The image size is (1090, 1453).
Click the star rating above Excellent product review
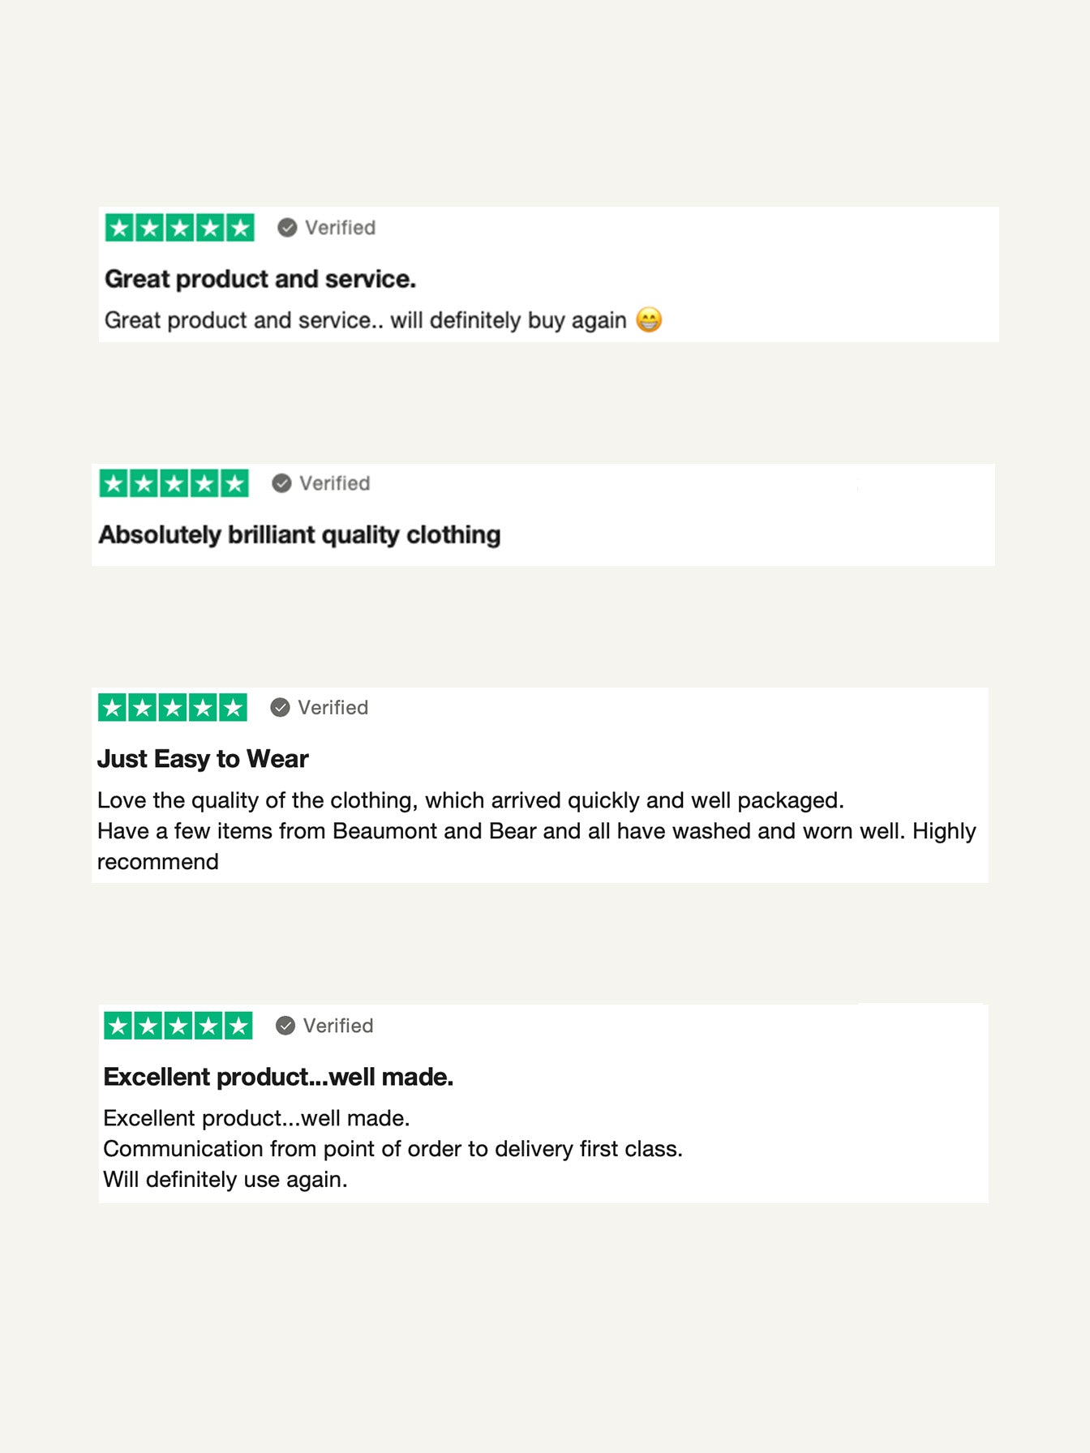[x=178, y=1026]
